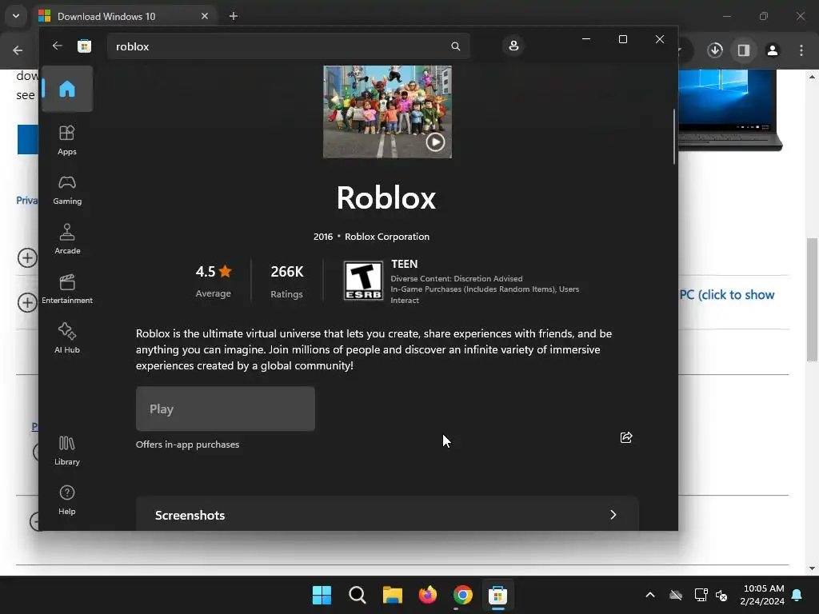Share the Roblox app page

click(x=625, y=437)
